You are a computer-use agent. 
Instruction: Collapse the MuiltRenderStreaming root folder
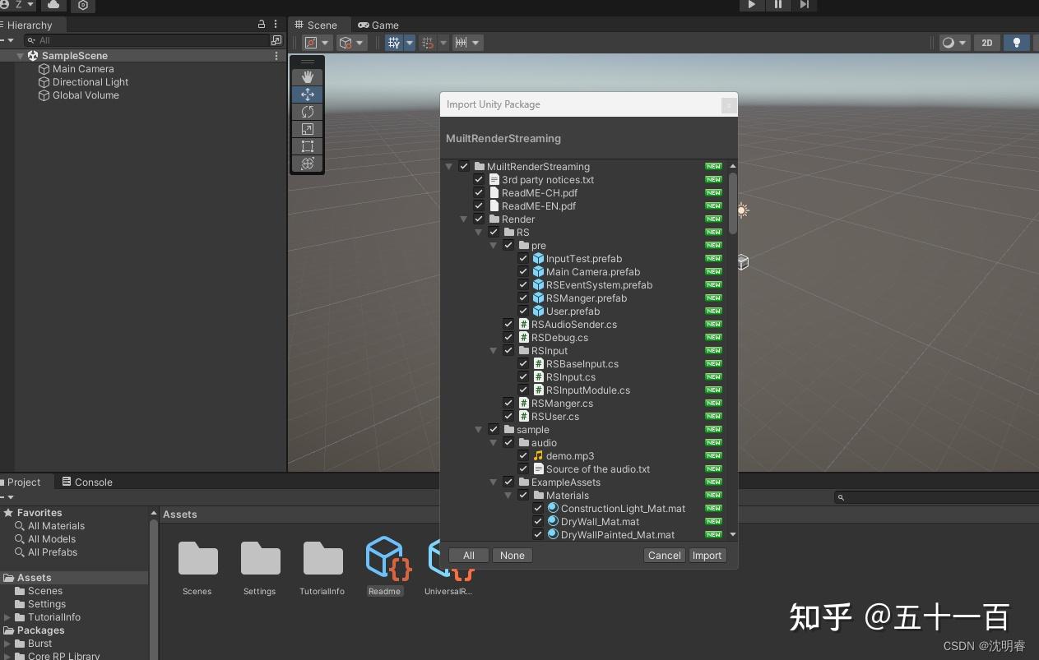pos(449,167)
